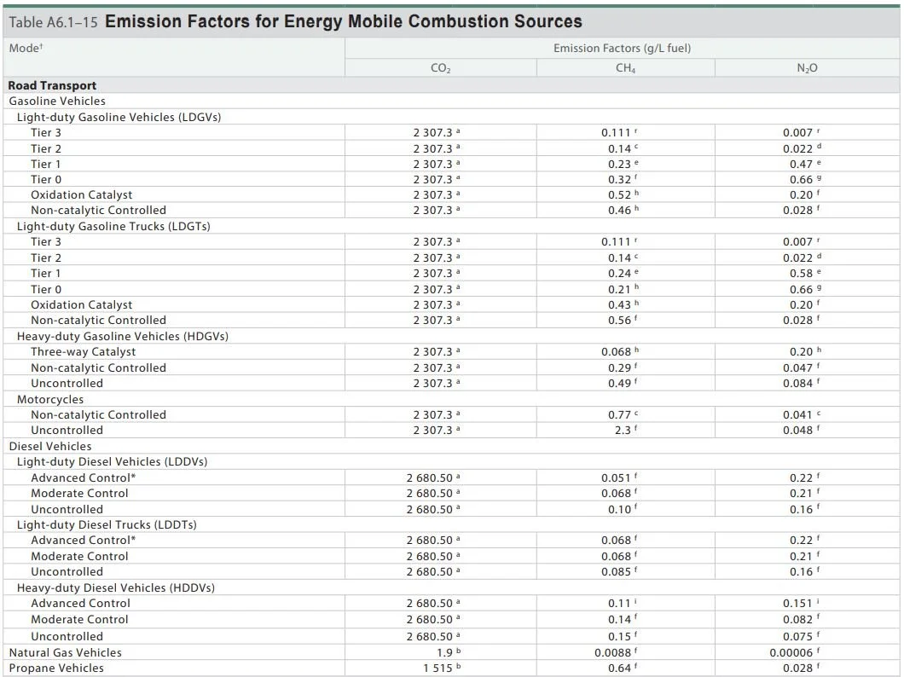Select 'Light-duty Gasoline Vehicles (LDGVs)' heading

click(119, 117)
